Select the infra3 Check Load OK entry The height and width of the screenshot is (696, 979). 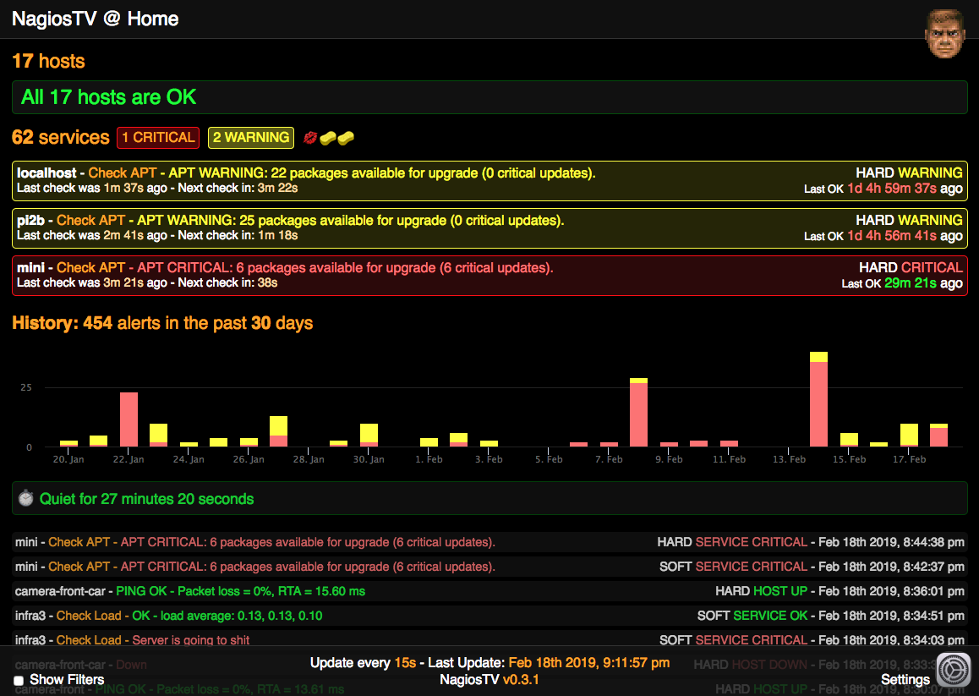click(x=489, y=616)
